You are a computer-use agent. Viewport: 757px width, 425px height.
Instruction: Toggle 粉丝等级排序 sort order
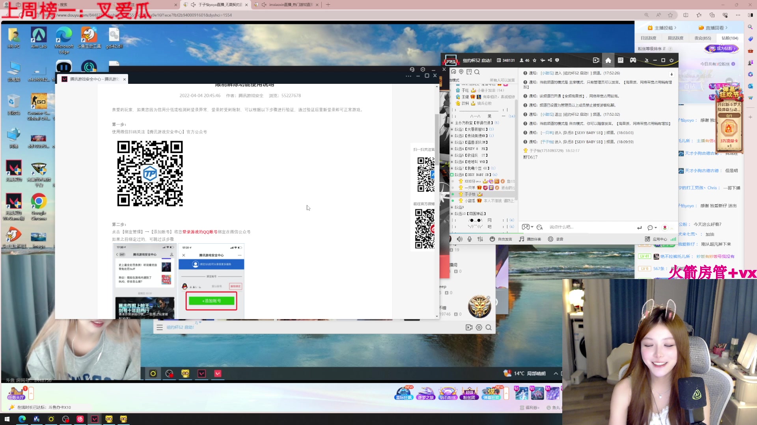tap(652, 49)
